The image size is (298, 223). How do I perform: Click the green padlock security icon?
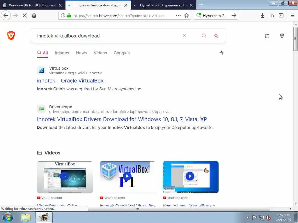coord(69,16)
